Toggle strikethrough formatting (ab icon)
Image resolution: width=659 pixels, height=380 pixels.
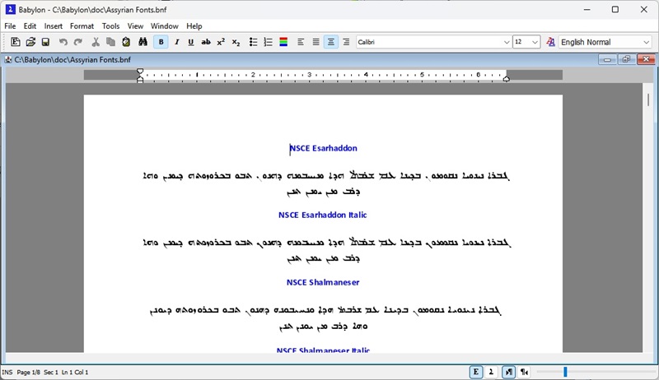coord(205,42)
